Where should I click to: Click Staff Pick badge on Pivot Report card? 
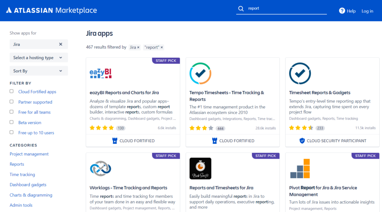coord(365,156)
